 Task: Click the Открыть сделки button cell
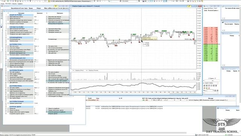[59, 114]
